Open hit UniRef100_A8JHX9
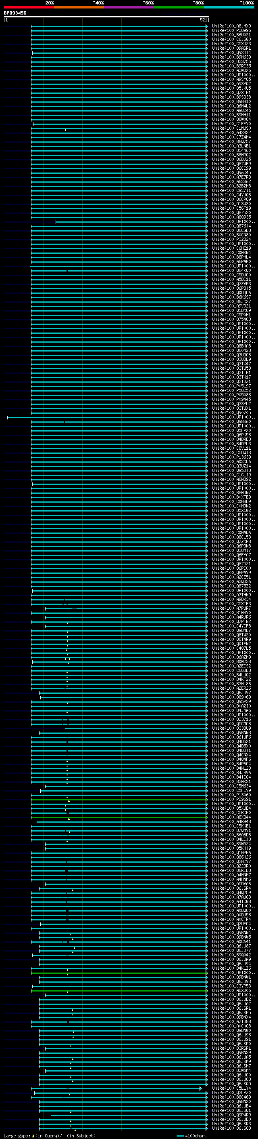 (x=231, y=26)
